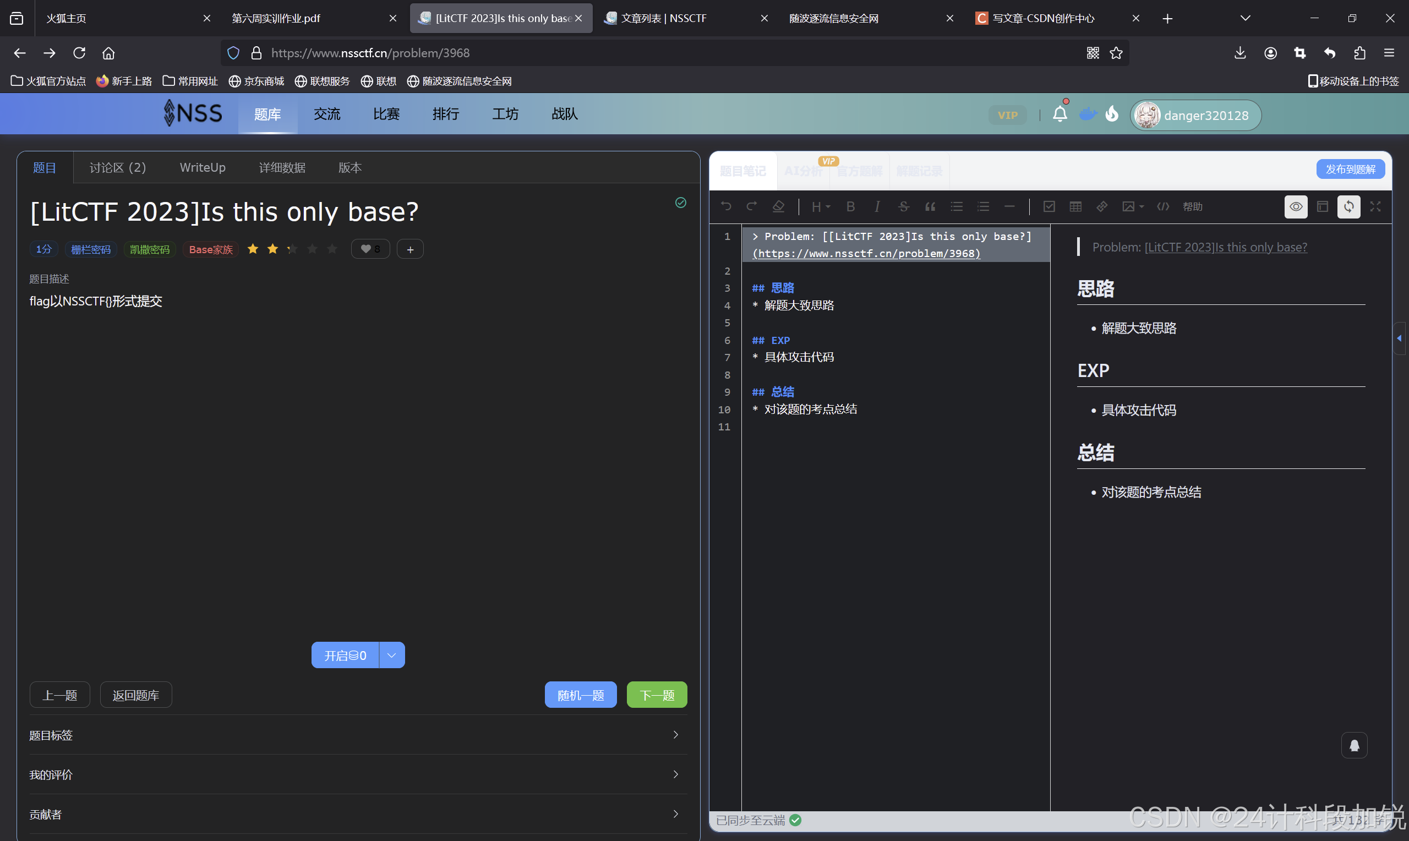Insert a table in the note

1075,207
